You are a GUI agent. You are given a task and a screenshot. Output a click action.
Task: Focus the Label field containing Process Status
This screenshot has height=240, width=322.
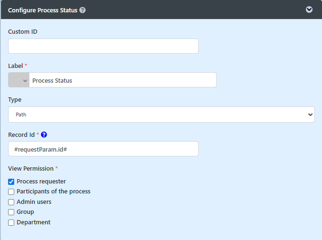coord(122,80)
